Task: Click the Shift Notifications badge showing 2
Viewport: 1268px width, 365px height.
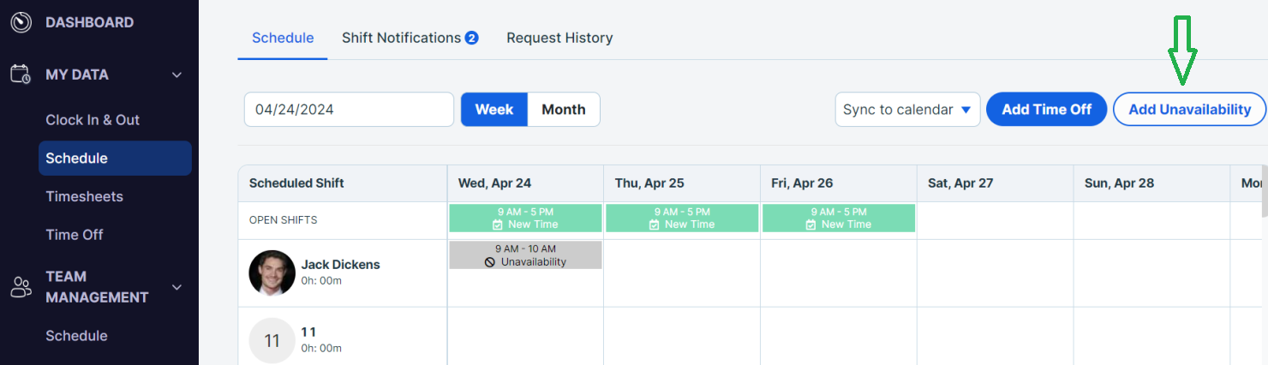Action: (x=471, y=38)
